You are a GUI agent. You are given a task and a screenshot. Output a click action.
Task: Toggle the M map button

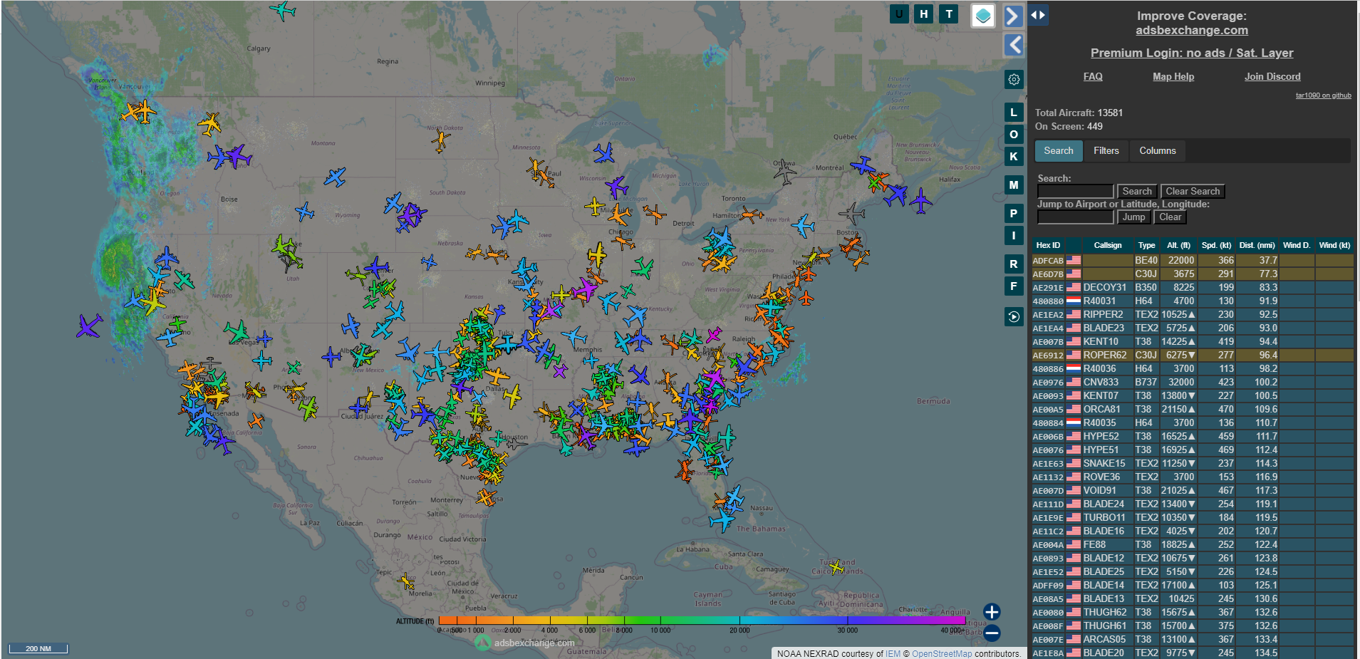click(1014, 185)
